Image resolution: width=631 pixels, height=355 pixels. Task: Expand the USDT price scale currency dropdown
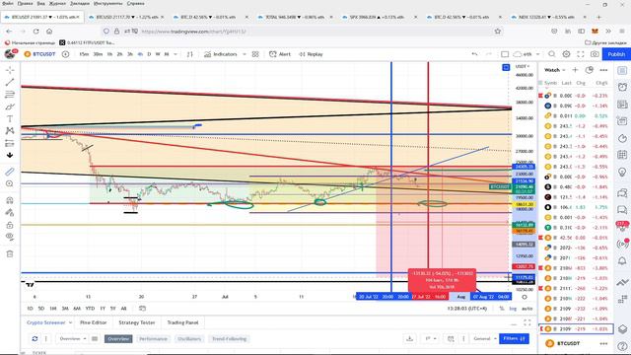pos(523,66)
